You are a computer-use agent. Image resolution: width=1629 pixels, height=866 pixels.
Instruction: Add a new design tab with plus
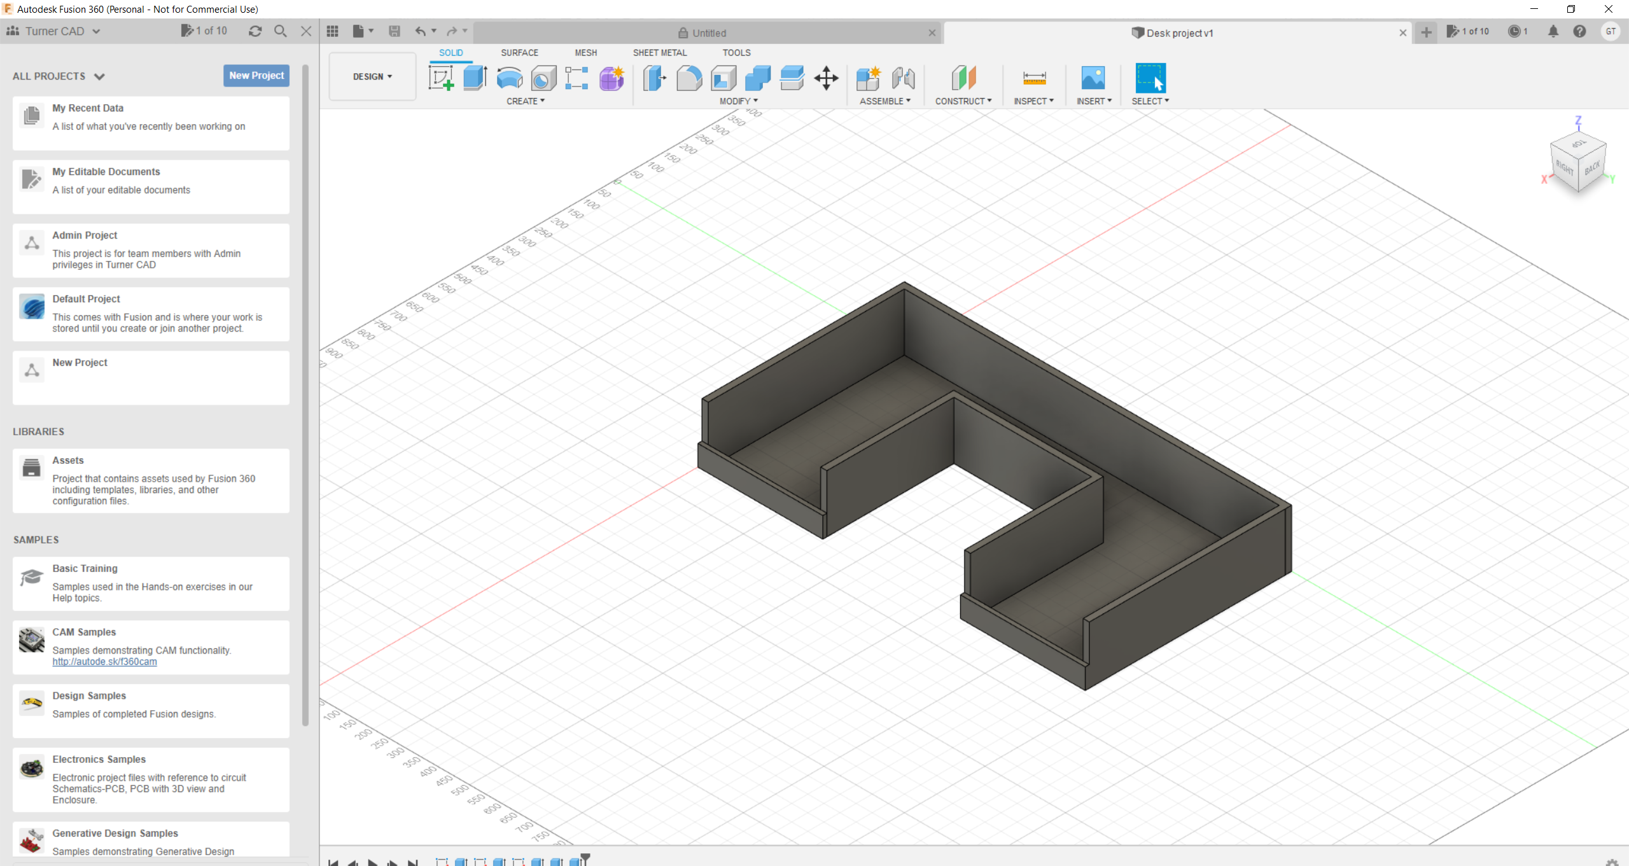point(1426,32)
